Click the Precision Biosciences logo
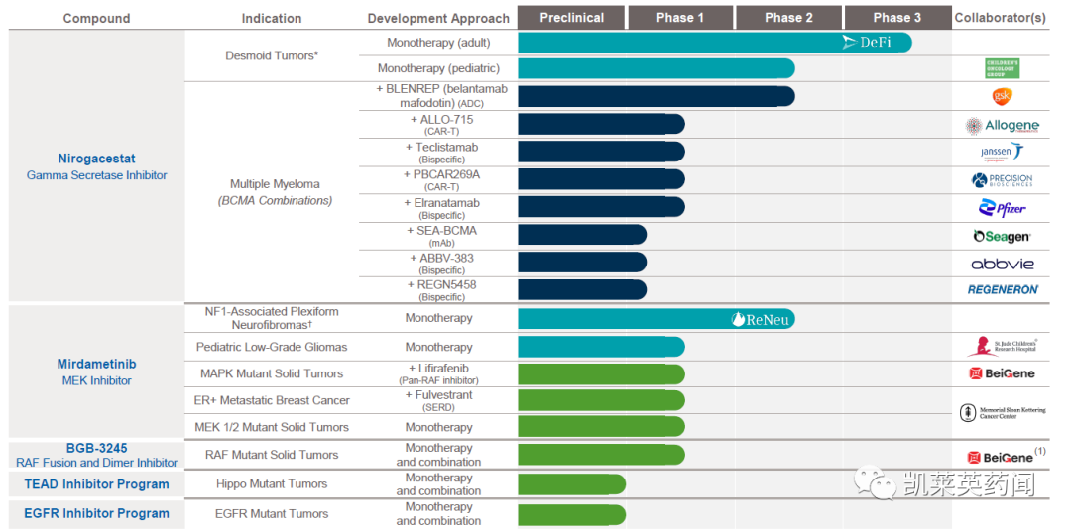This screenshot has width=1071, height=532. (1002, 180)
